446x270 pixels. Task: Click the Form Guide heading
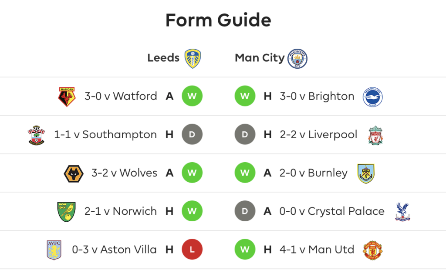[x=219, y=20]
